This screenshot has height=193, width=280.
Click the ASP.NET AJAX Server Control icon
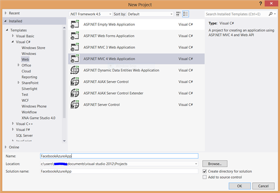pos(75,82)
